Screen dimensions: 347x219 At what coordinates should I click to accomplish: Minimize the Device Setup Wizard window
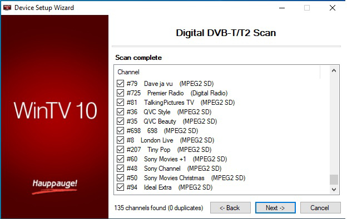click(x=282, y=8)
